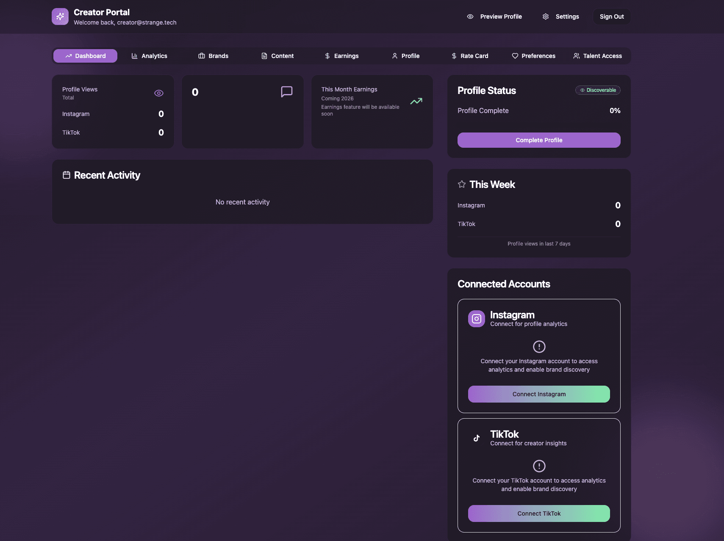Screen dimensions: 724x541
Task: Click the alert circle in the Instagram card
Action: coord(538,346)
